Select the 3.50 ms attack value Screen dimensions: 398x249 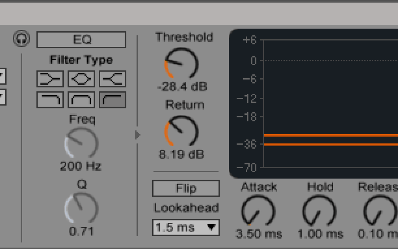click(259, 234)
